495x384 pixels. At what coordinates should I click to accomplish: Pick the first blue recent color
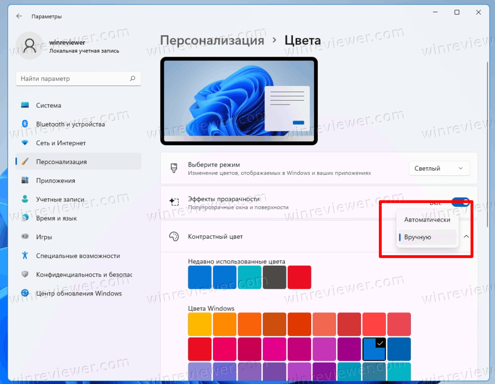pyautogui.click(x=200, y=277)
